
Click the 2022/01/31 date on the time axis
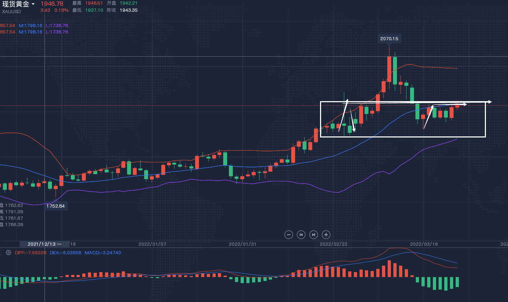click(x=242, y=244)
